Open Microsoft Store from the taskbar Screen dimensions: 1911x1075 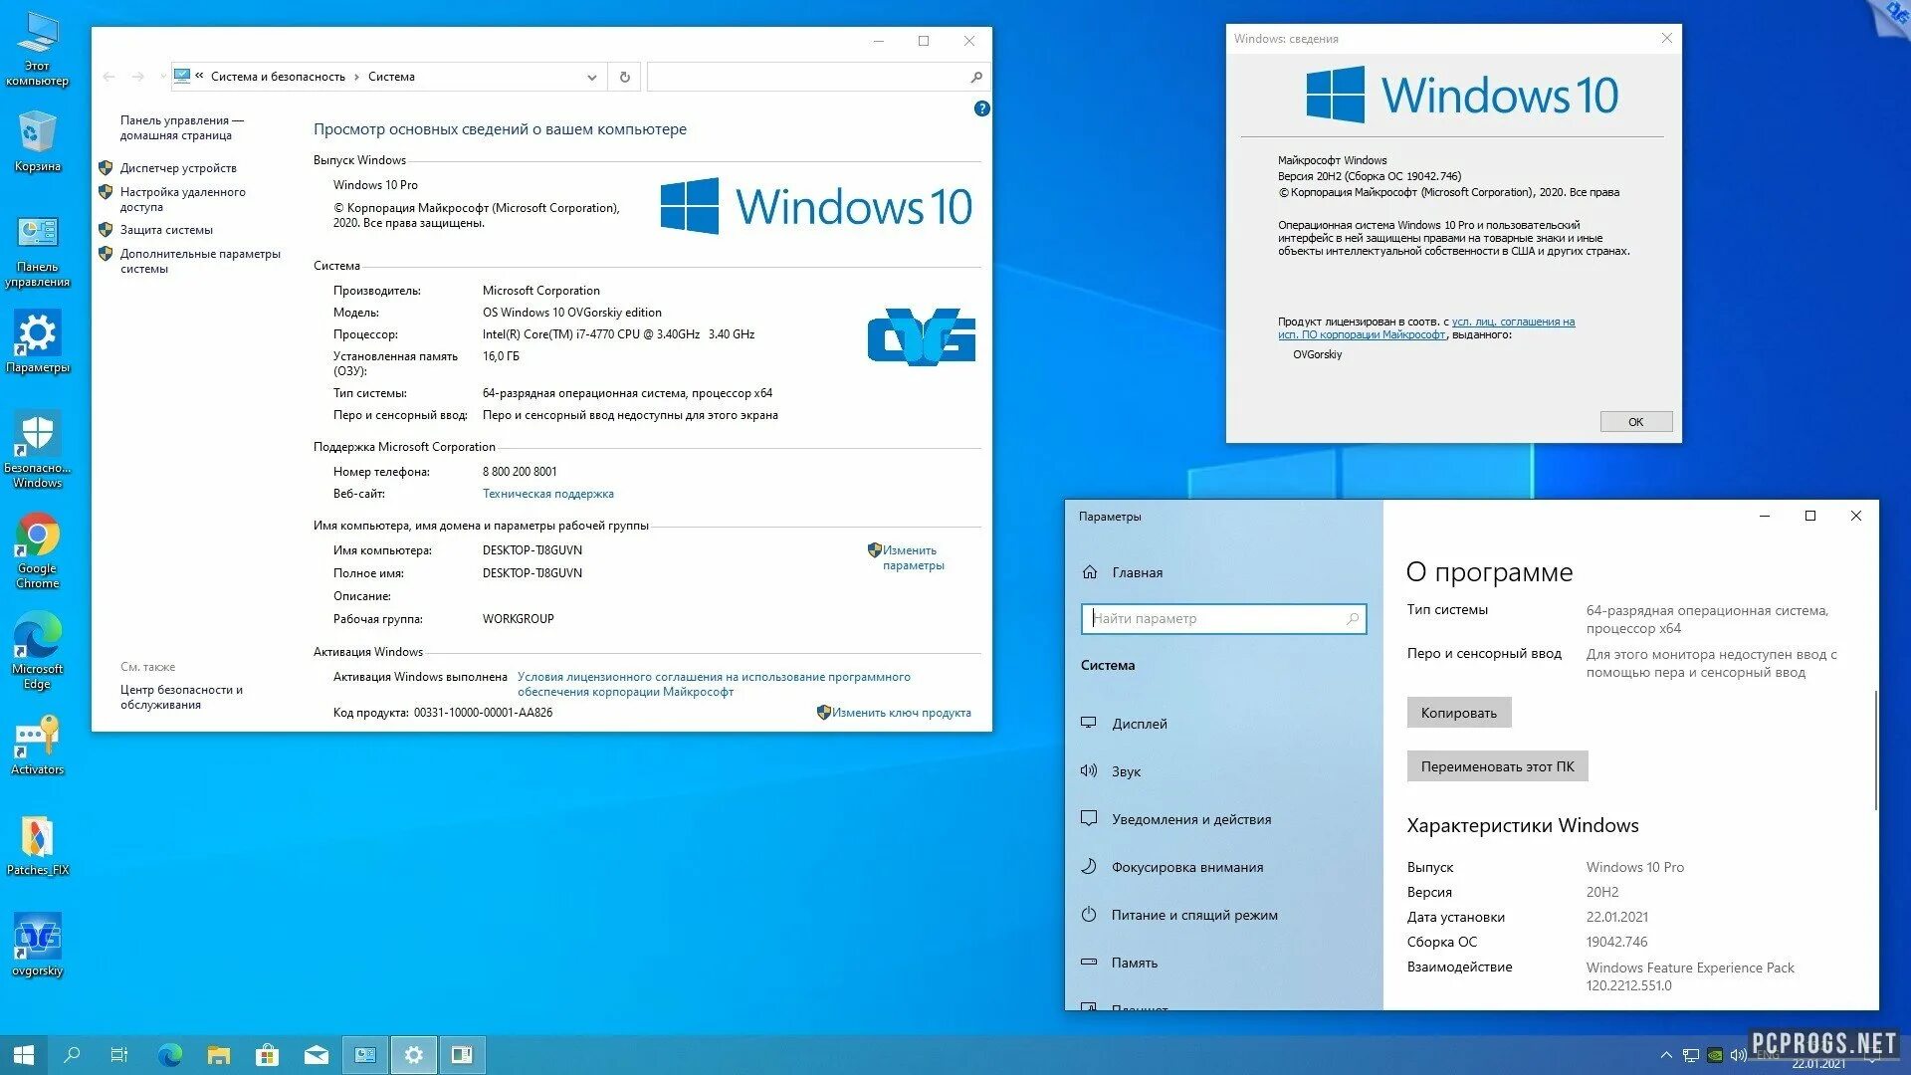[267, 1055]
